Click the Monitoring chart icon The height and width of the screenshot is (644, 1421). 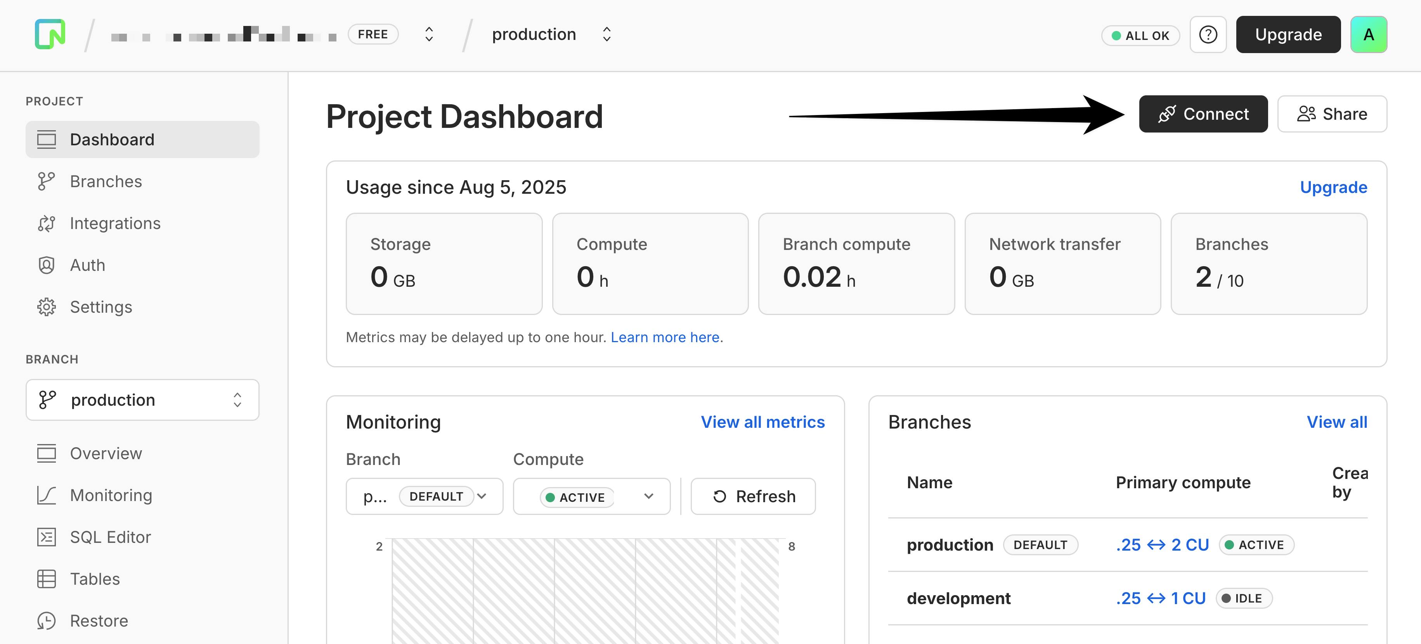46,495
